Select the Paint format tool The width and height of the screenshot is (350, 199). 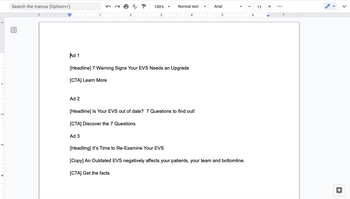(x=144, y=6)
